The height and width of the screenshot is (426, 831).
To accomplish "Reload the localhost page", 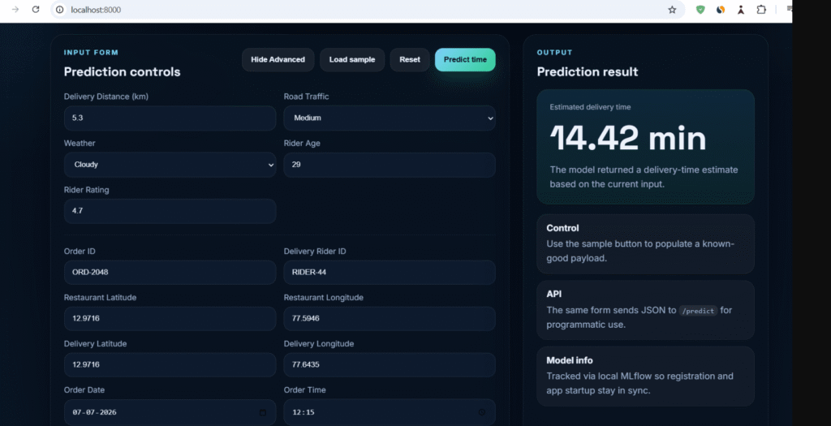I will [x=36, y=10].
